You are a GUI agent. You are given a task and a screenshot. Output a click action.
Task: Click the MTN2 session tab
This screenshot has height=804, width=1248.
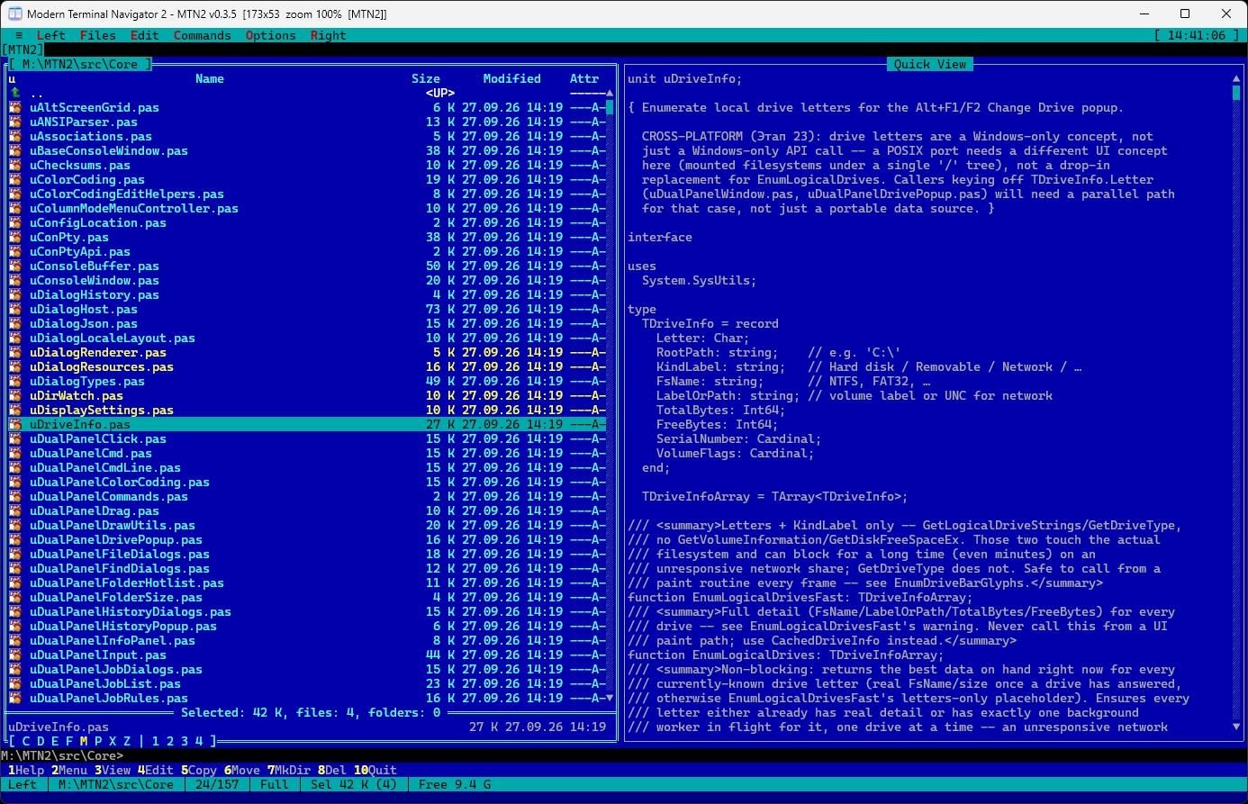point(23,50)
